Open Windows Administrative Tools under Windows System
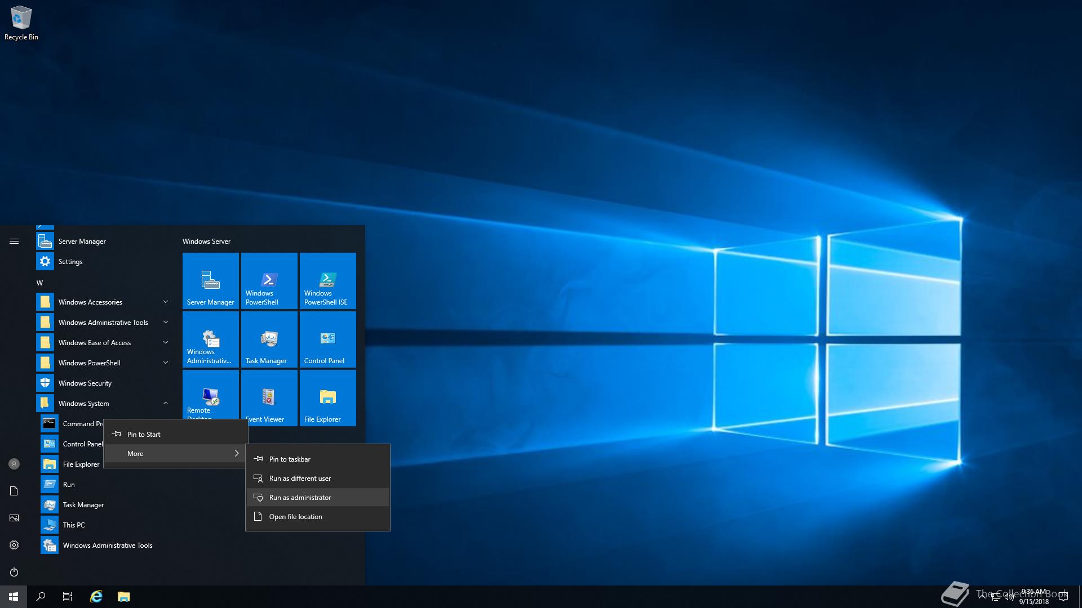1082x608 pixels. tap(105, 545)
